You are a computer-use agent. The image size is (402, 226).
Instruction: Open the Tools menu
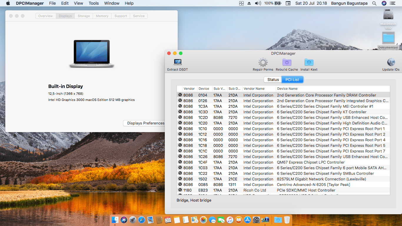(x=94, y=3)
